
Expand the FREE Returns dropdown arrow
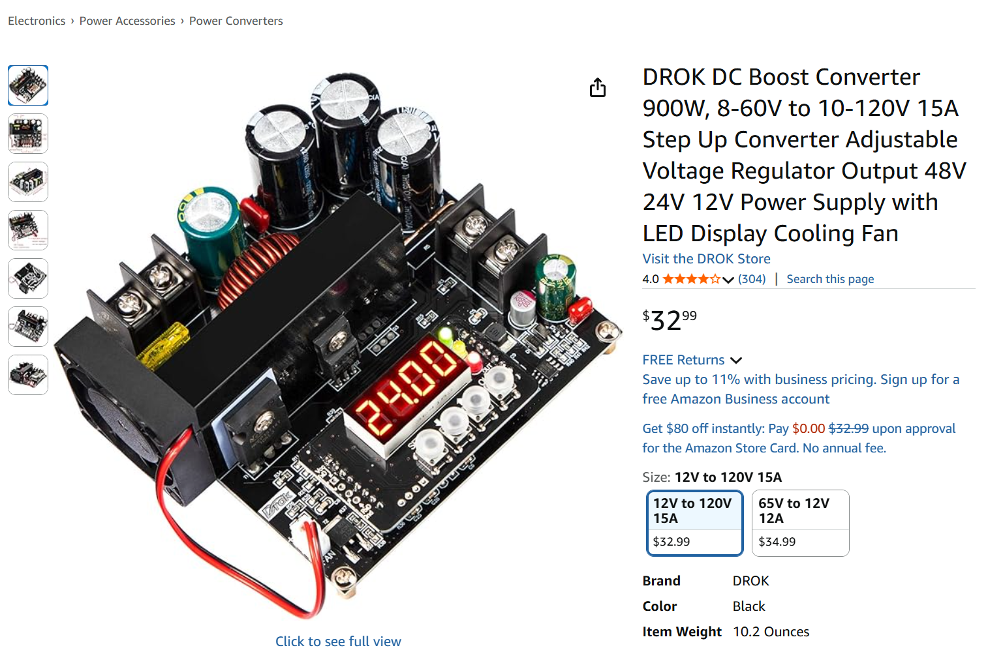[736, 361]
